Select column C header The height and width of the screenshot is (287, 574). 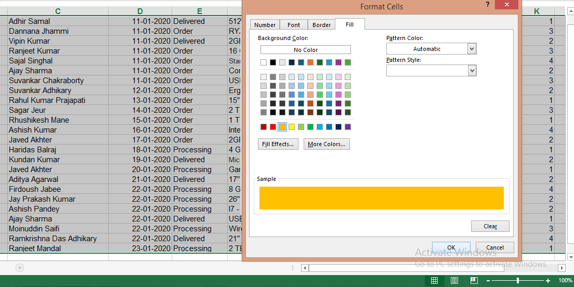[58, 11]
